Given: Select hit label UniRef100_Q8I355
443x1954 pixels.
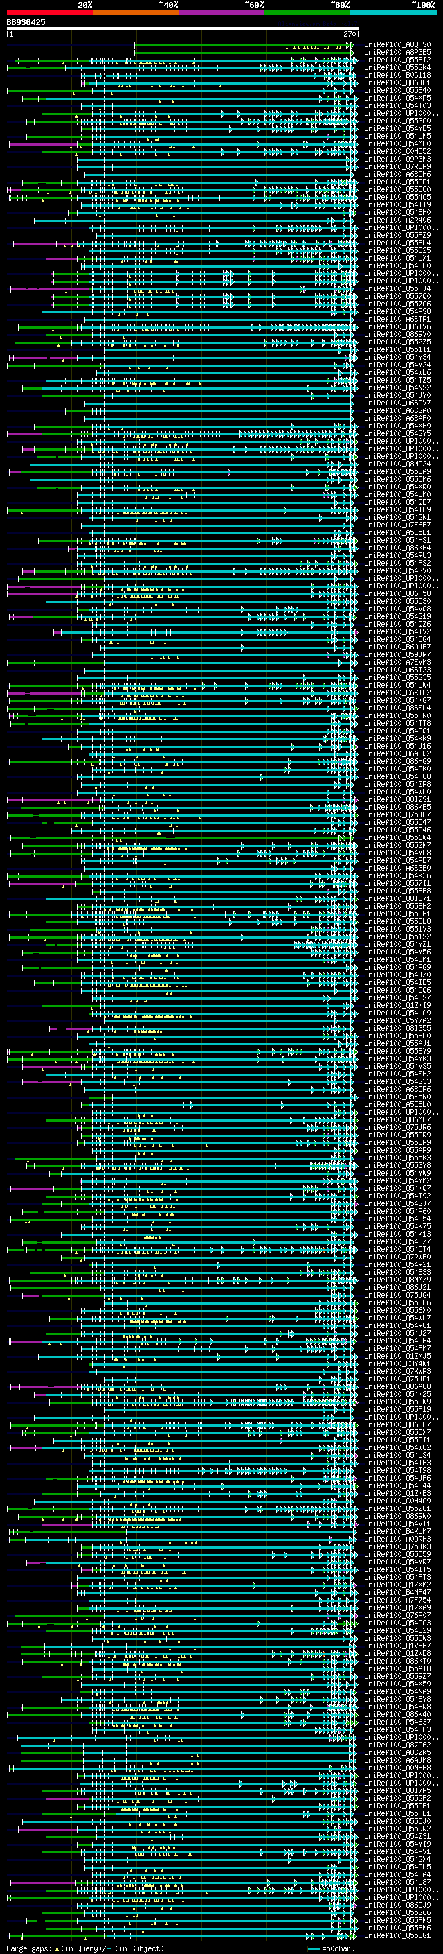Looking at the screenshot, I should tap(397, 1029).
